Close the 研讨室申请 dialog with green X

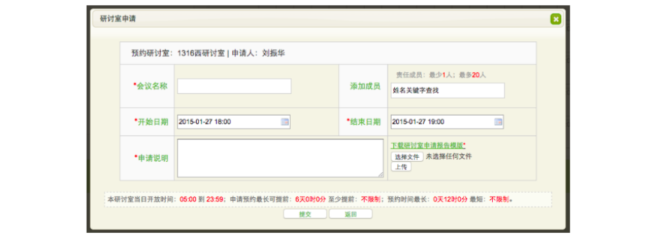555,19
